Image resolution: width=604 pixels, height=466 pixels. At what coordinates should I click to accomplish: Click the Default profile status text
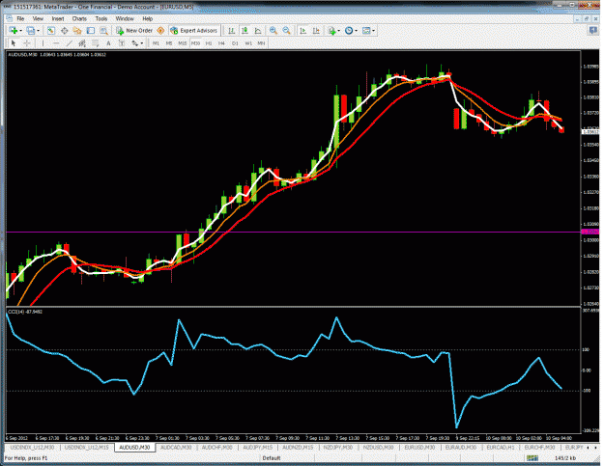coord(272,458)
